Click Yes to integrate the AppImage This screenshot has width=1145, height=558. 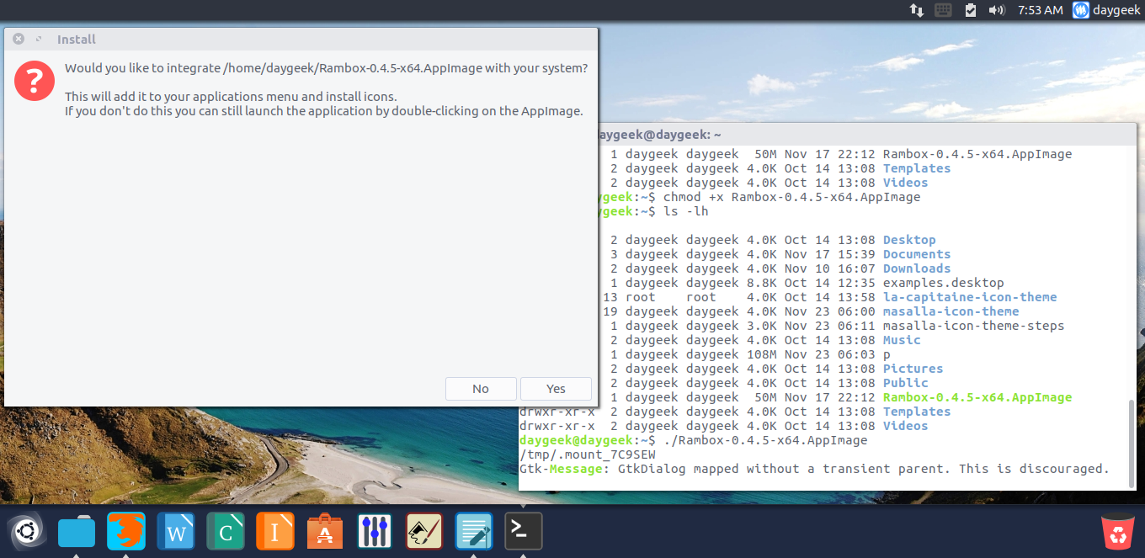(556, 389)
